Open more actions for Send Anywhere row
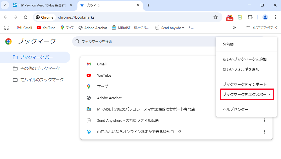The image size is (281, 159). [264, 120]
